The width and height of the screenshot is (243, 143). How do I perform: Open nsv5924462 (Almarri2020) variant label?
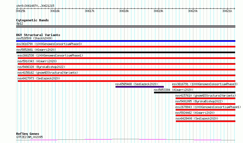[x=195, y=113]
